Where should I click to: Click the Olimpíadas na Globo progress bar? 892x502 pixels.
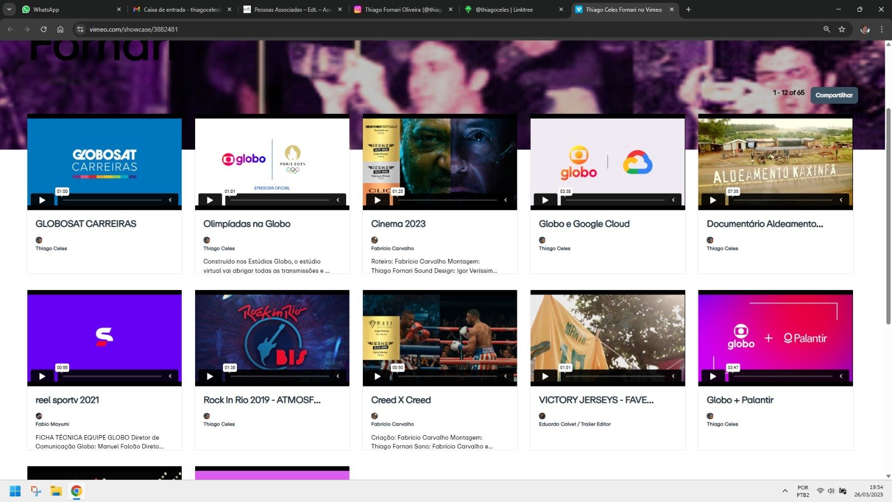pyautogui.click(x=279, y=200)
